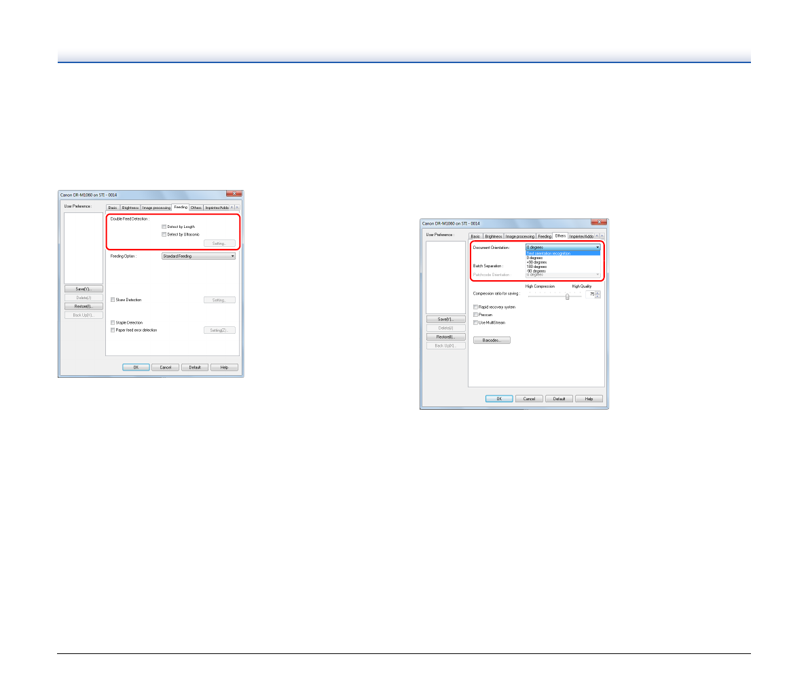Enable Detect by Ultrasonic checkbox
This screenshot has height=692, width=808.
(x=164, y=234)
